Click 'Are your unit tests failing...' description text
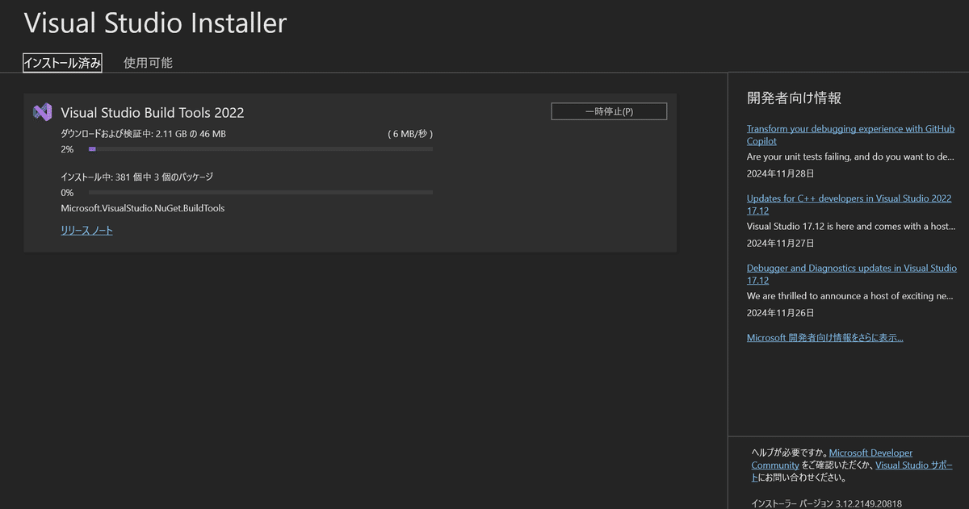969x509 pixels. (x=851, y=157)
